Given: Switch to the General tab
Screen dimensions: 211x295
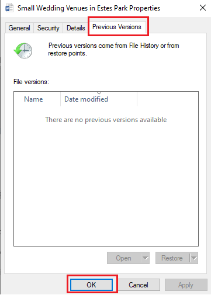Looking at the screenshot, I should [x=19, y=28].
